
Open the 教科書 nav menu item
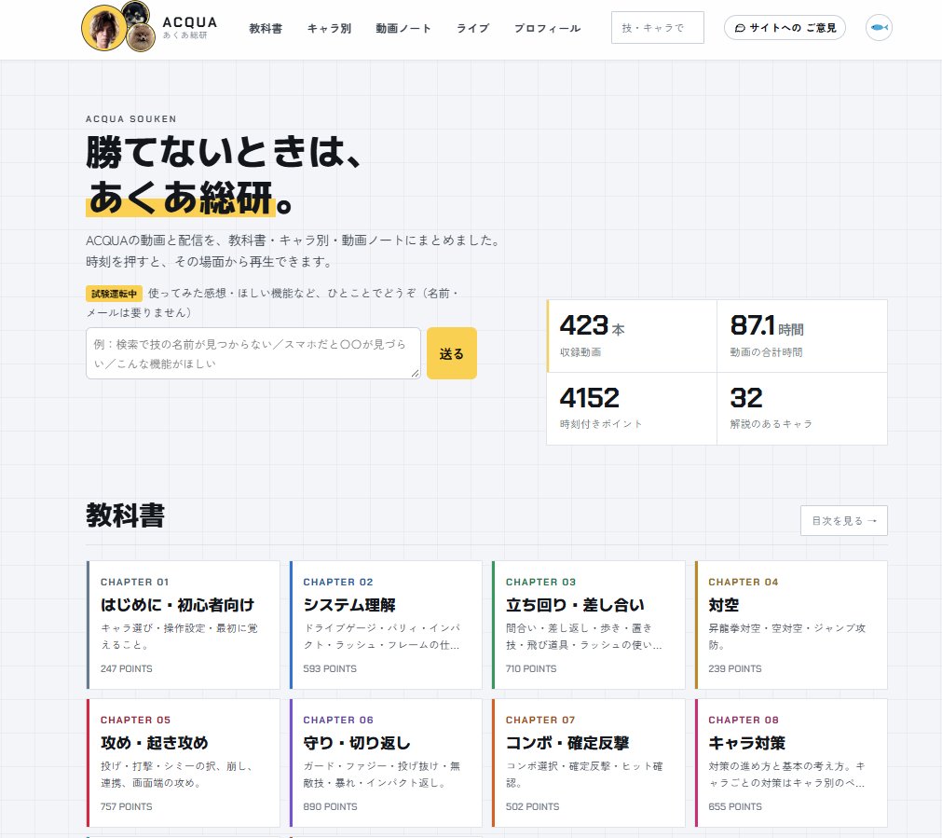pyautogui.click(x=266, y=28)
